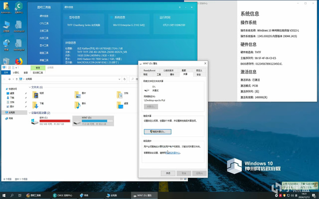
Task: Launch Firefox from the desktop
Action: click(x=19, y=61)
